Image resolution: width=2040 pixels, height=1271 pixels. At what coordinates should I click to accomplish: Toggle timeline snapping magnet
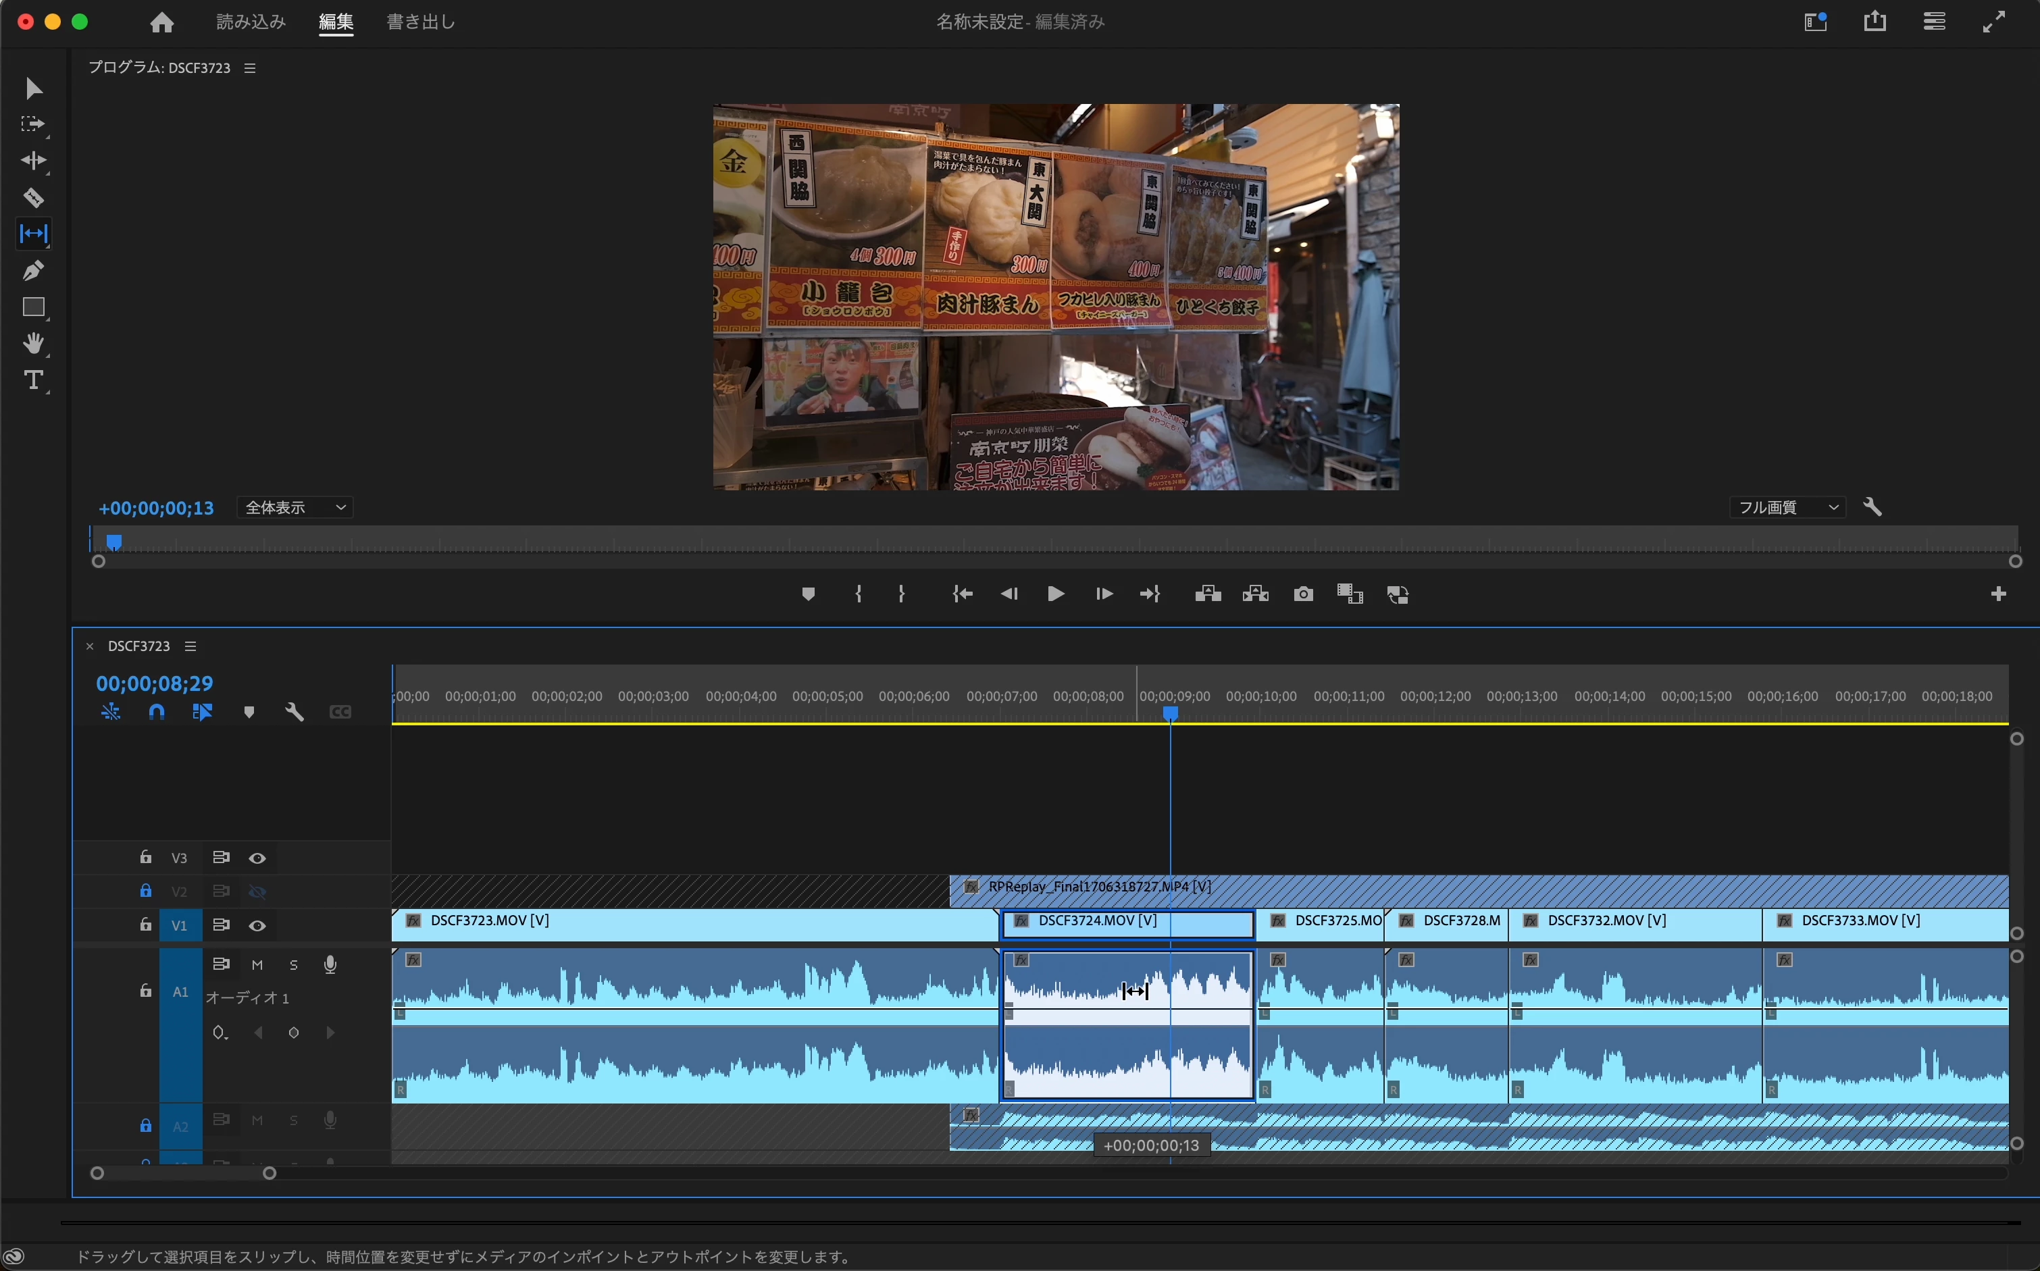pyautogui.click(x=156, y=712)
